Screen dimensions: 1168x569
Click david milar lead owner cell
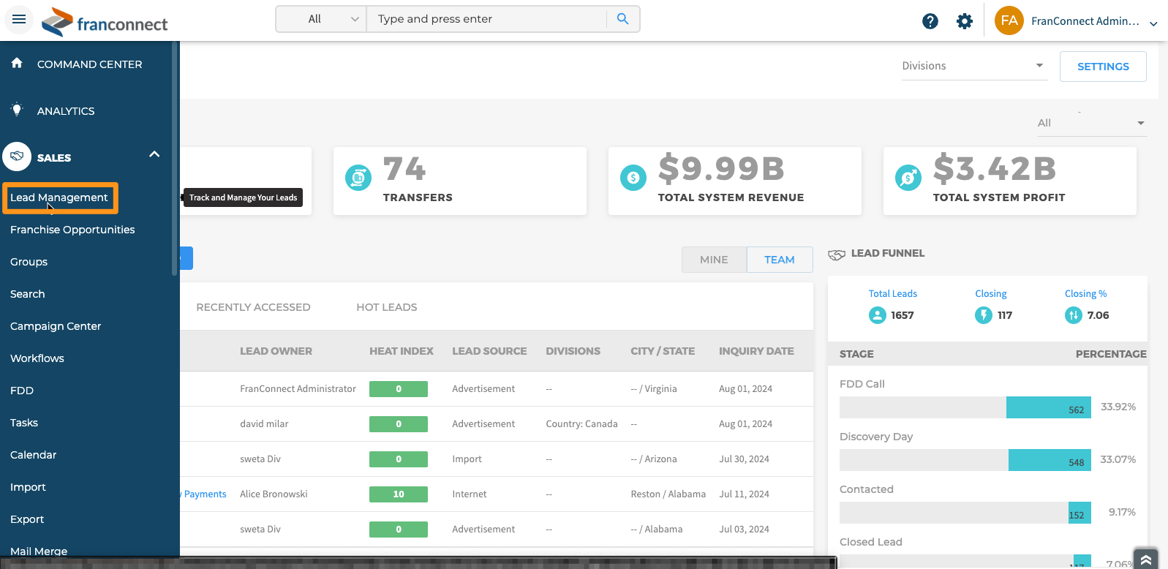[264, 424]
